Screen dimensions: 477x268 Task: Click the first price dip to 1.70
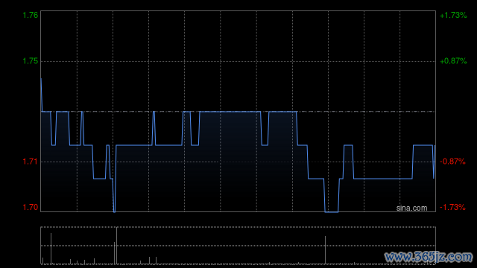(114, 211)
